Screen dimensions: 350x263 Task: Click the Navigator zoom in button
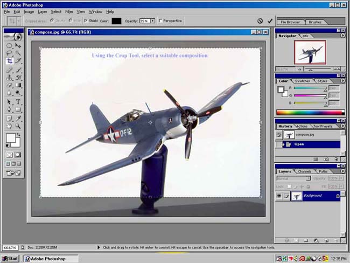pos(337,69)
